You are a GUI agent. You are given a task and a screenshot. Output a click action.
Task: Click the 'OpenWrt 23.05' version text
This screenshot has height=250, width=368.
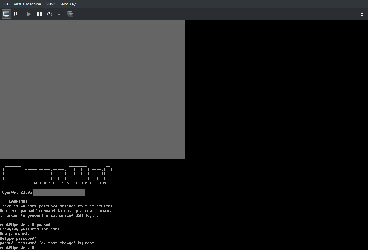coord(17,192)
